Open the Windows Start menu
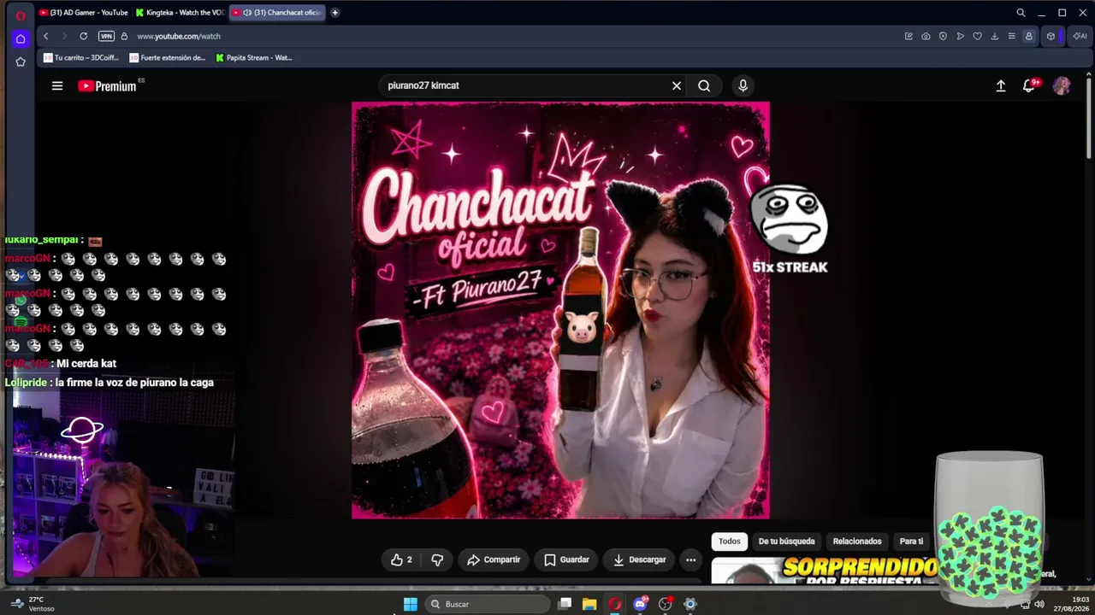 point(411,604)
